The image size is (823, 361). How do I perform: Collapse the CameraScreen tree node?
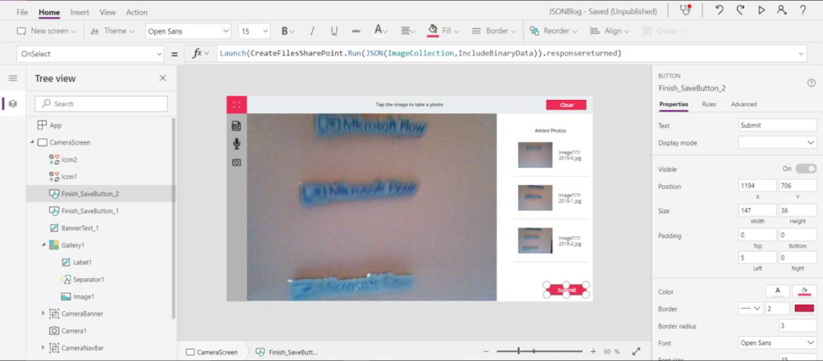[x=32, y=142]
